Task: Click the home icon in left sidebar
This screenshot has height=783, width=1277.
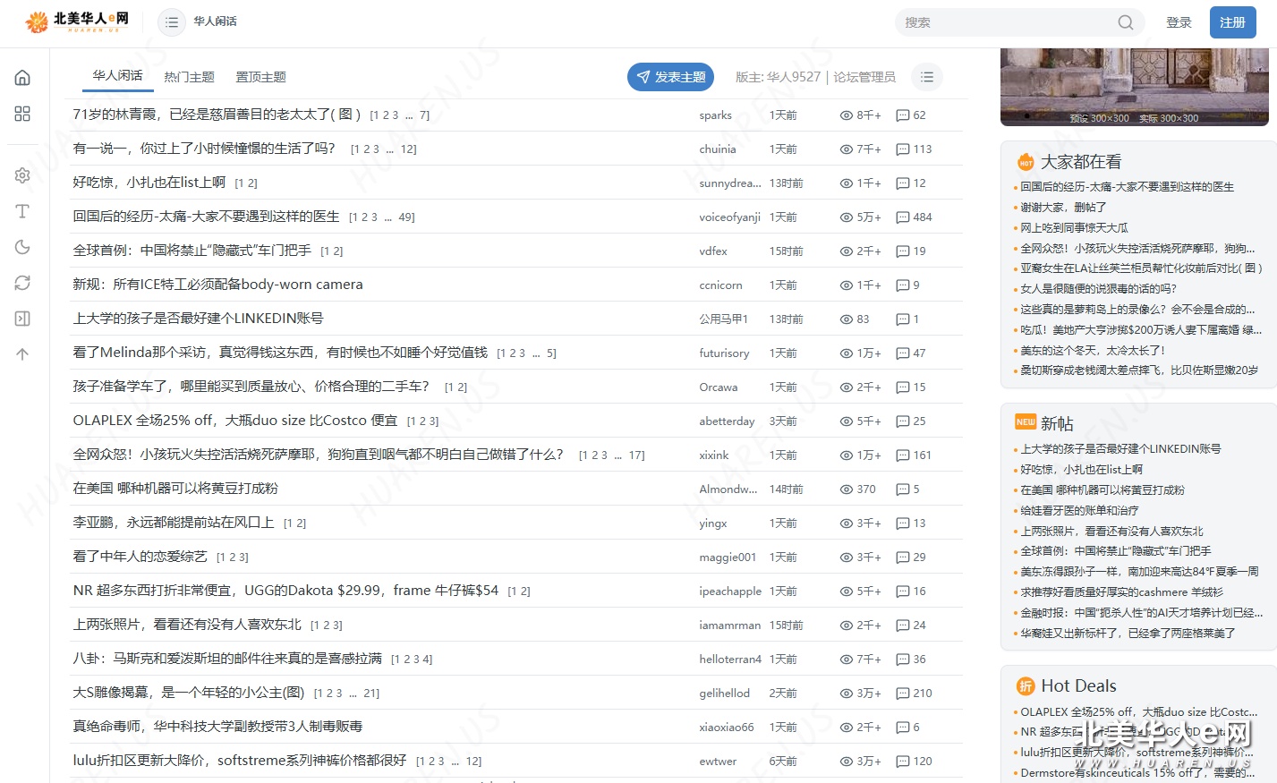Action: click(22, 78)
